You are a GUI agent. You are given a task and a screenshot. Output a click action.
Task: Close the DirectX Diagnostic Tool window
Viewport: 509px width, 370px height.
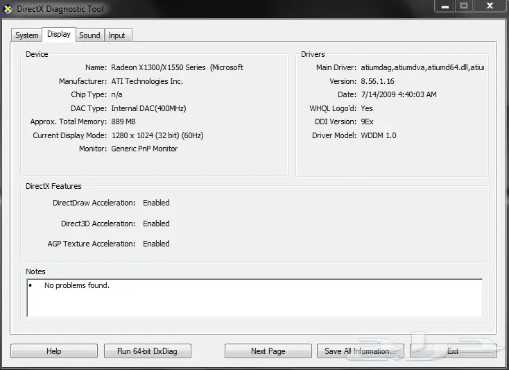490,6
